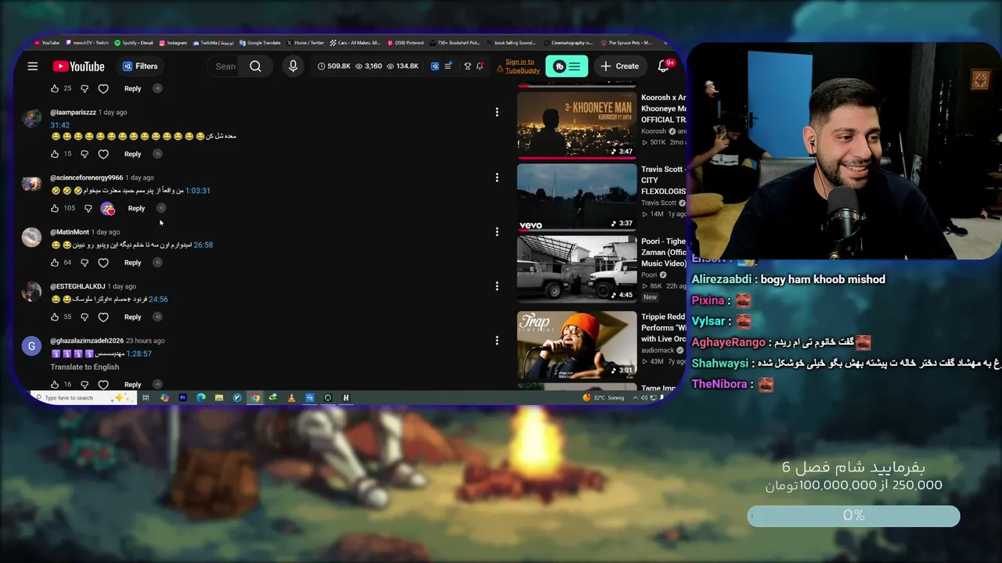Open Premiere Pro from the taskbar
Image resolution: width=1002 pixels, height=563 pixels.
coord(182,398)
